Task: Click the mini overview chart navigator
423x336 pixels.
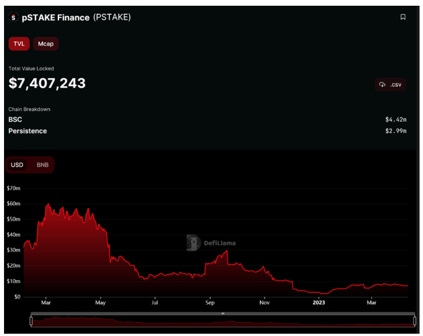Action: (223, 322)
